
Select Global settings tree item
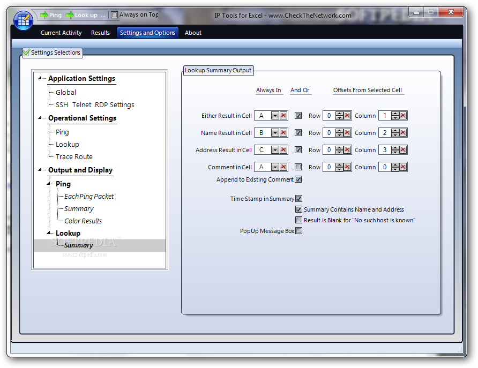coord(66,92)
